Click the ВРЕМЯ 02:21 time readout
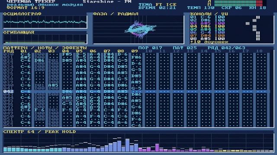Viewport: 277px width, 155px height. 157,8
